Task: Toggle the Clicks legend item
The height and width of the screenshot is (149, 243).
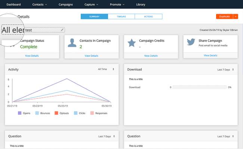Action: pos(80,113)
